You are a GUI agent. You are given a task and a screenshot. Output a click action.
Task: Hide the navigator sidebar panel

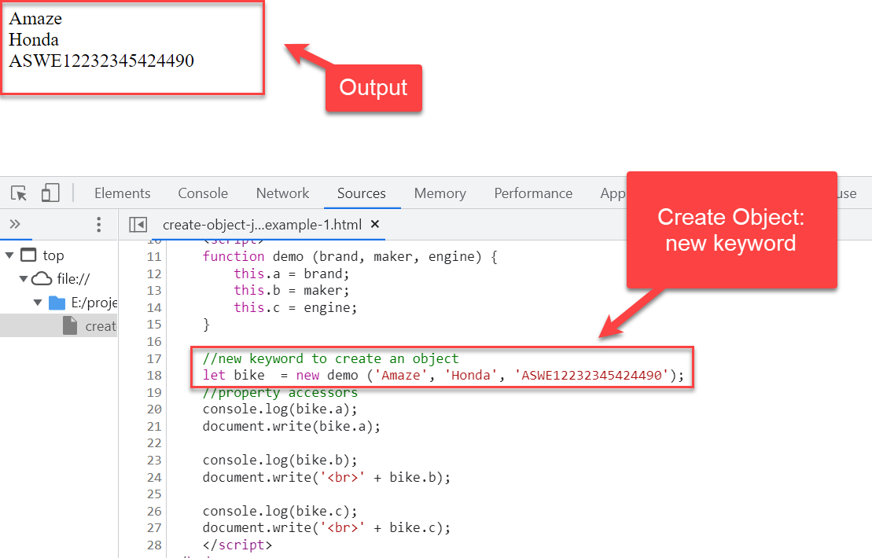click(x=138, y=225)
